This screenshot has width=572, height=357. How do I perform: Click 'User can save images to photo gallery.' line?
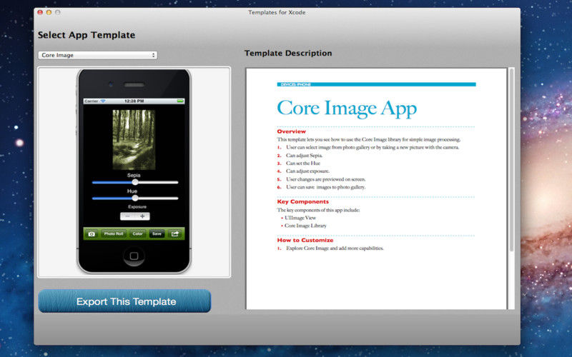pyautogui.click(x=326, y=187)
